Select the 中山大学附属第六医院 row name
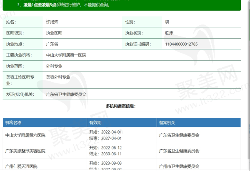 25,135
